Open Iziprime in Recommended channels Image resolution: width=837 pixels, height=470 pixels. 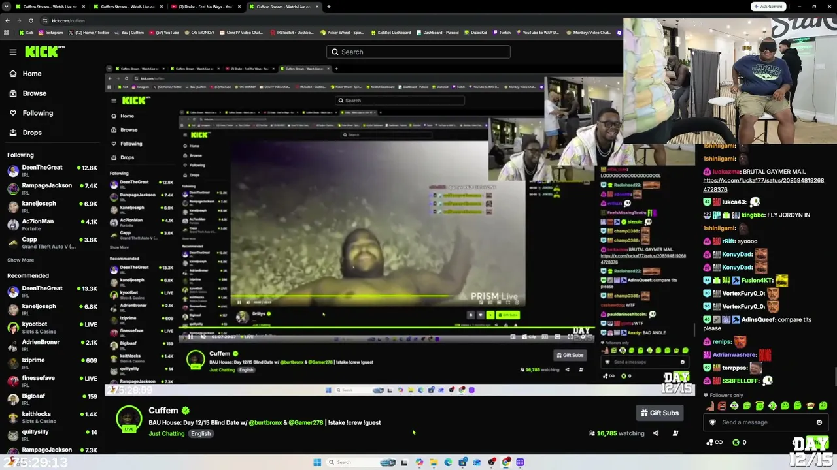52,360
